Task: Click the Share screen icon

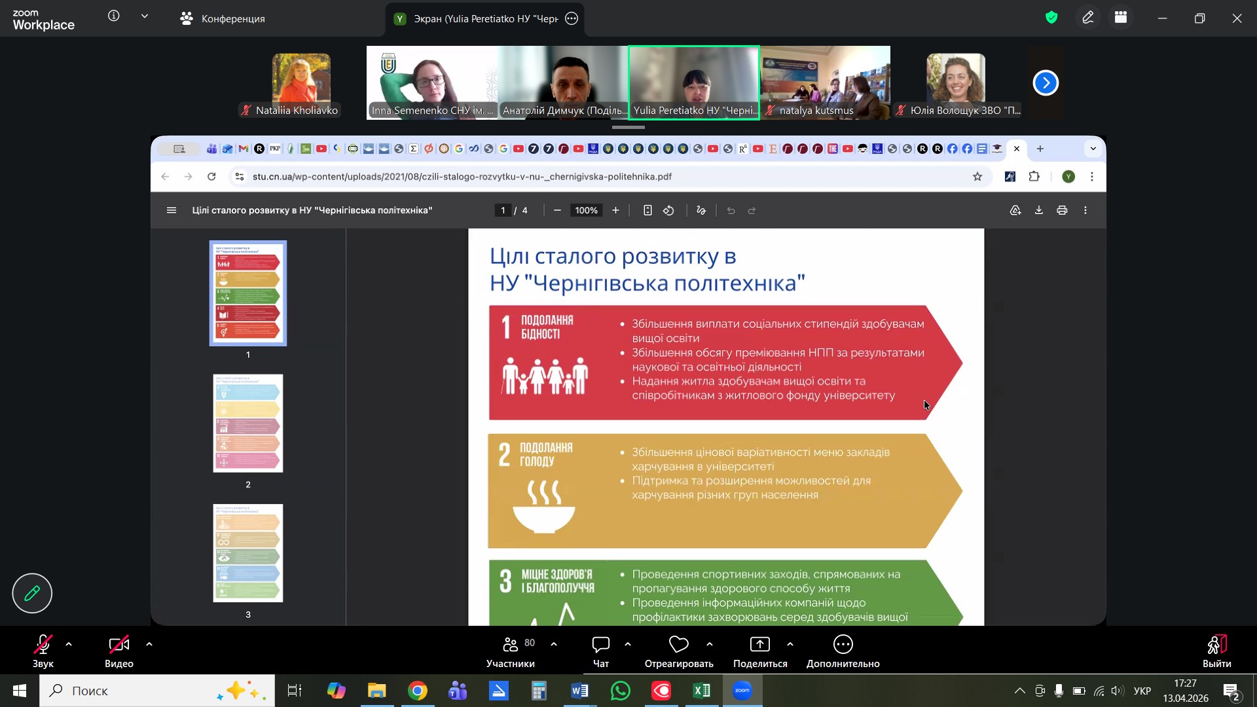Action: 759,645
